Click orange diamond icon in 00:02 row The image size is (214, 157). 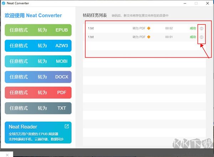(149, 28)
